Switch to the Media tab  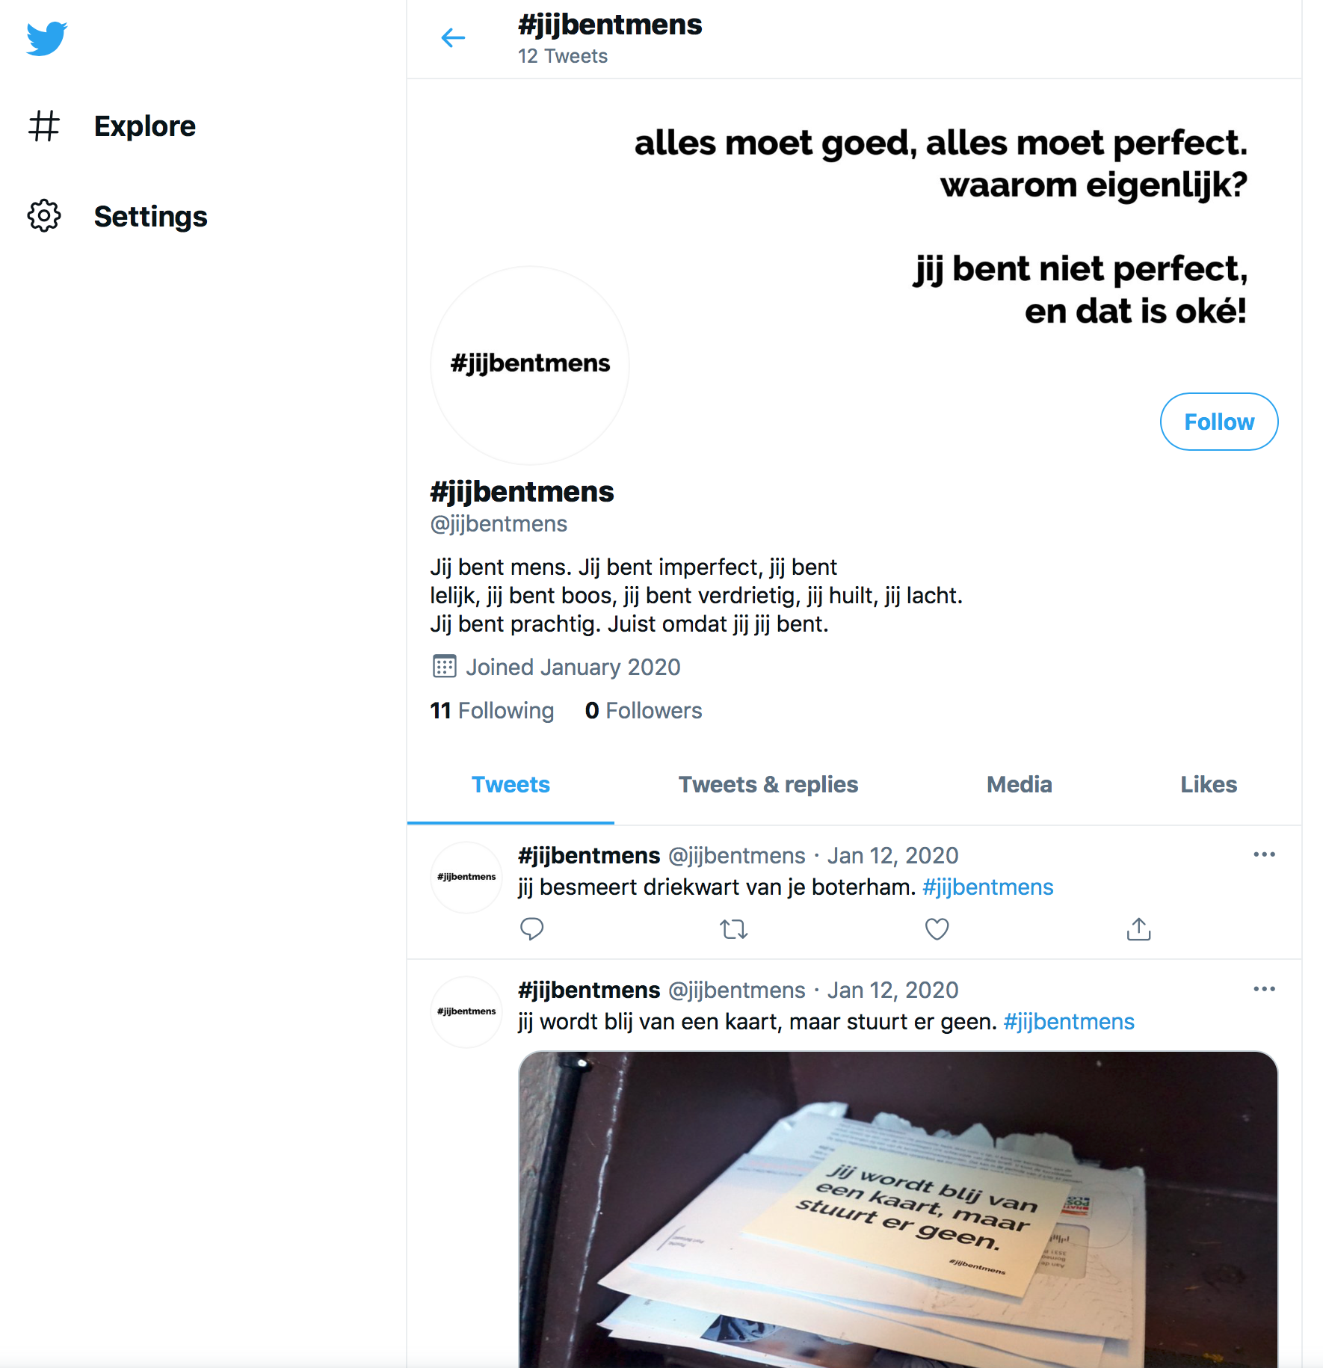coord(1019,785)
